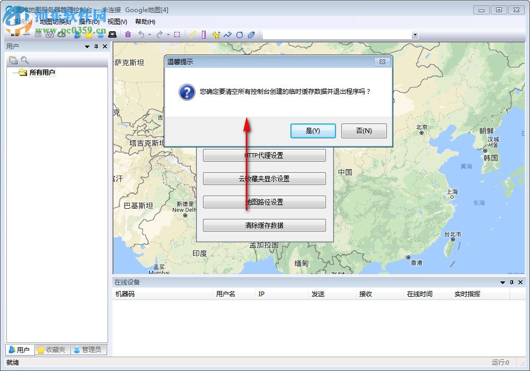Click the search magnifier in the 用户 panel
530x371 pixels.
[x=23, y=59]
